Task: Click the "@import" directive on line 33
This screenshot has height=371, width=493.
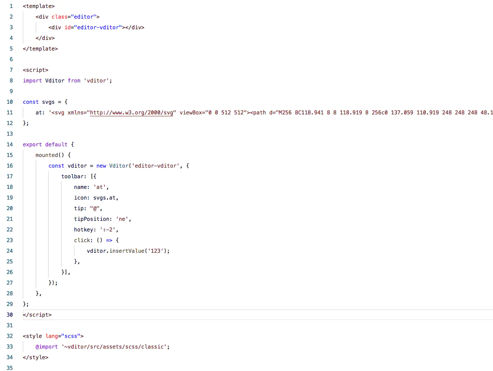Action: pyautogui.click(x=47, y=347)
